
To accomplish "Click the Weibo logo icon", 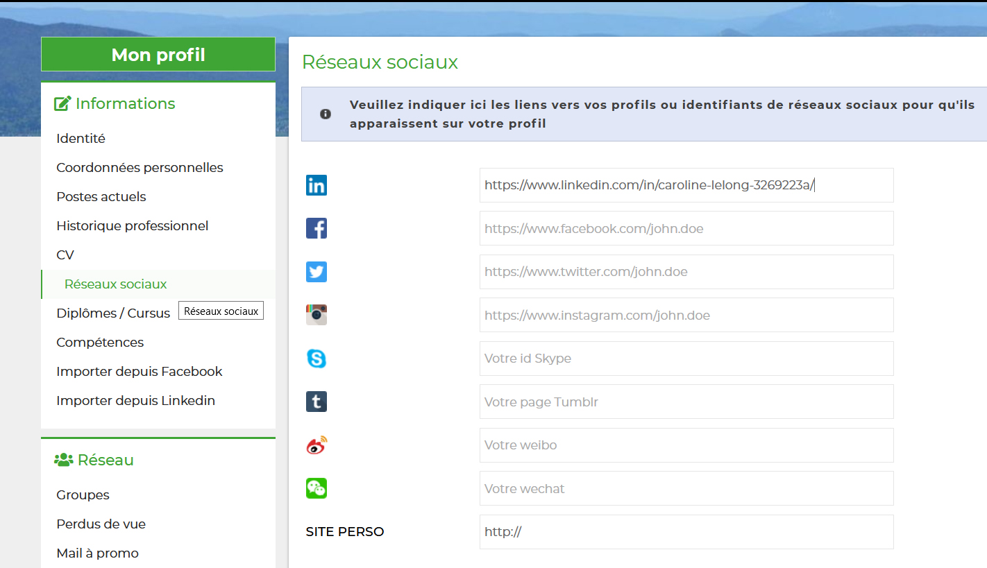I will [317, 445].
